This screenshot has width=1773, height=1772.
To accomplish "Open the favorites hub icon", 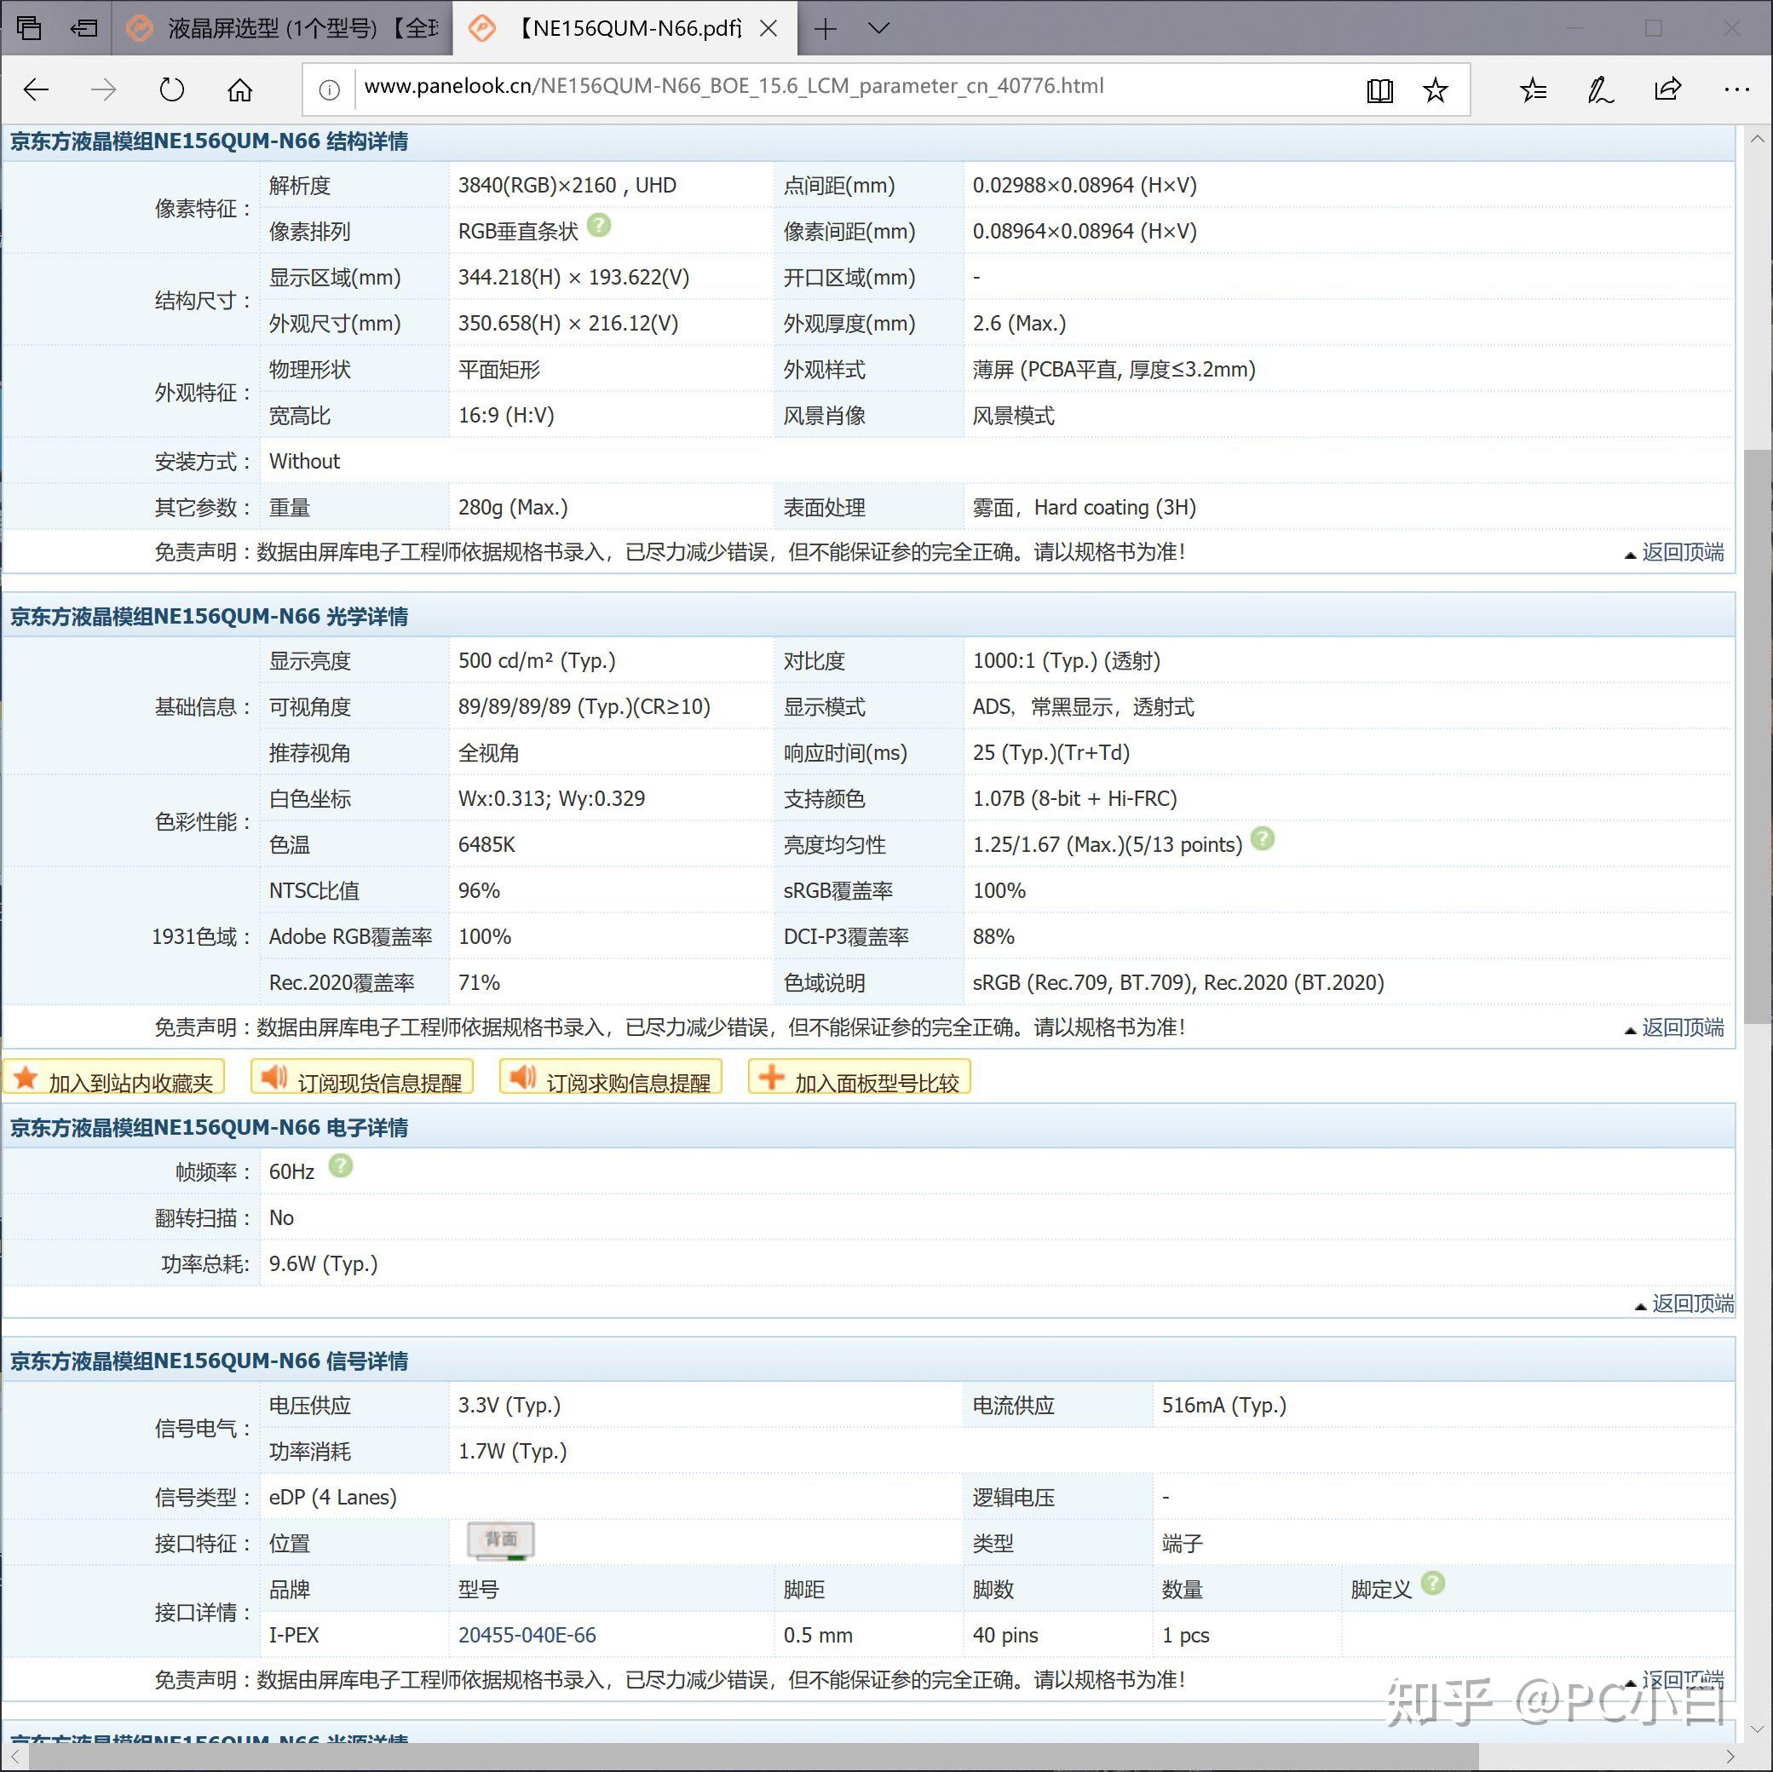I will point(1533,90).
